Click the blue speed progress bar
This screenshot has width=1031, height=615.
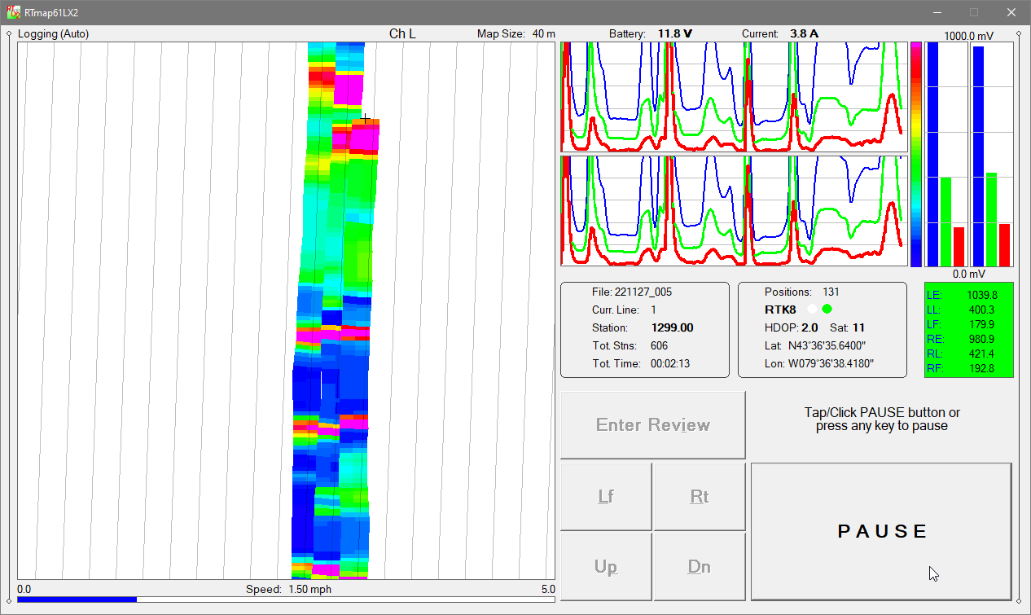tap(77, 600)
